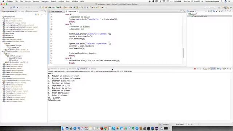Expand JRE System Library under ListeAPI
Viewport: 233px width, 131px height.
4,50
